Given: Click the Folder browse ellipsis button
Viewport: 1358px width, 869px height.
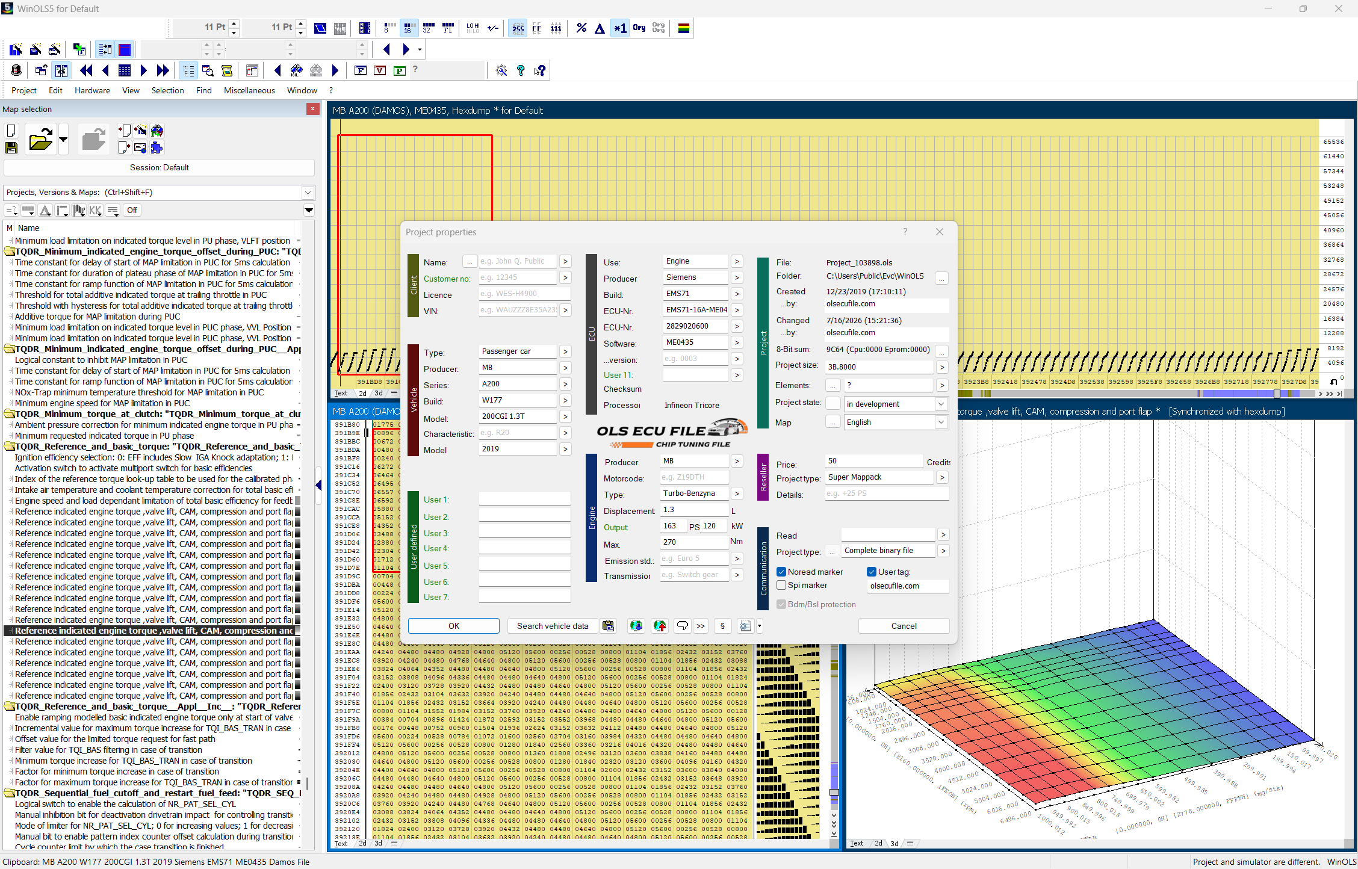Looking at the screenshot, I should [x=942, y=277].
